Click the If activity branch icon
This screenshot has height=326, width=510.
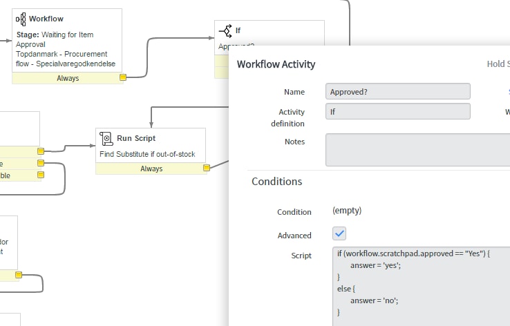point(225,31)
